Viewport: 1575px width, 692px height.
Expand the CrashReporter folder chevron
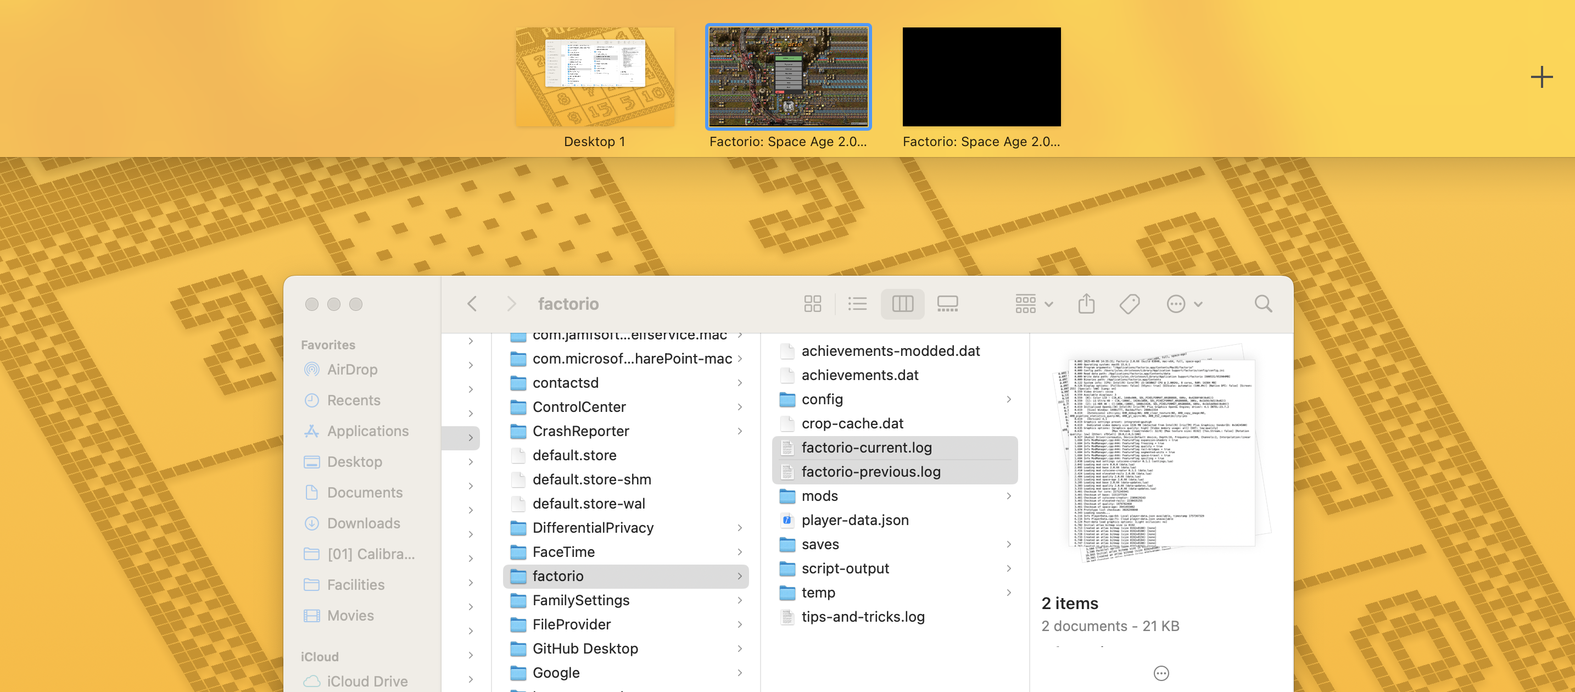click(x=739, y=431)
